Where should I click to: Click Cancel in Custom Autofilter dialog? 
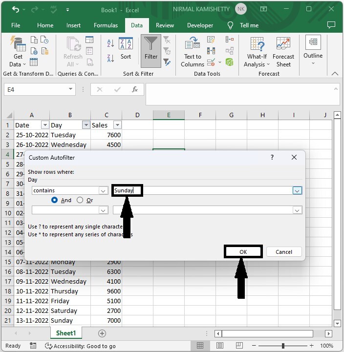coord(284,251)
